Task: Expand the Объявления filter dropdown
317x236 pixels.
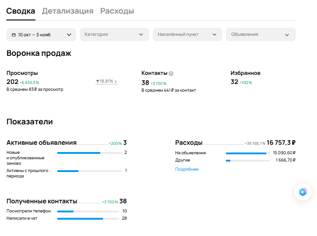Action: [260, 34]
